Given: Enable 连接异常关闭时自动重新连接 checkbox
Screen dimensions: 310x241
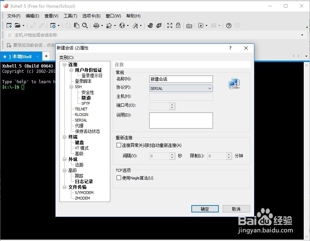Looking at the screenshot, I should point(118,145).
